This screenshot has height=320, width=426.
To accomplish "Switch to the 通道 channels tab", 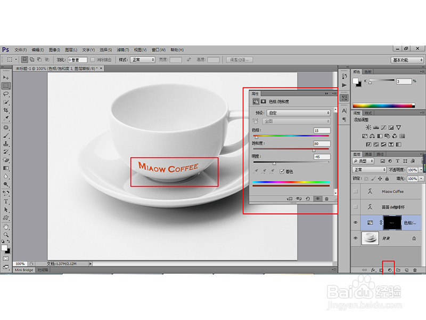I will point(368,154).
